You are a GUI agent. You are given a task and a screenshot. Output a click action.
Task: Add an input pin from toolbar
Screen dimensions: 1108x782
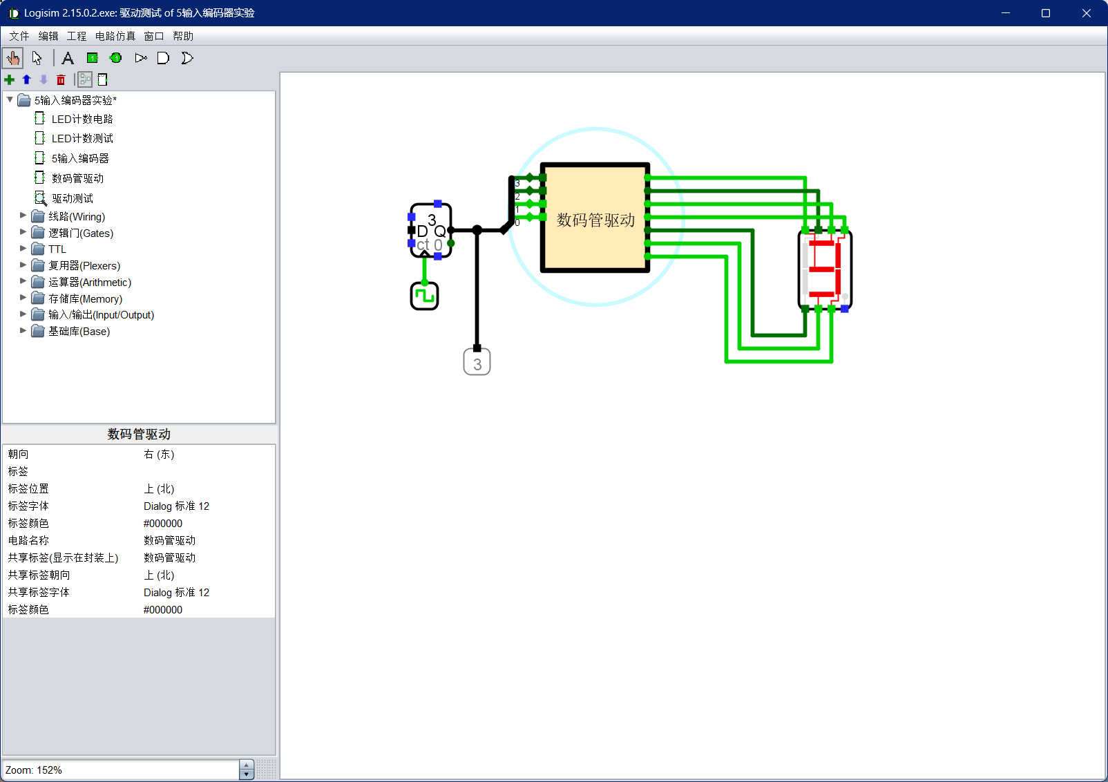click(92, 58)
